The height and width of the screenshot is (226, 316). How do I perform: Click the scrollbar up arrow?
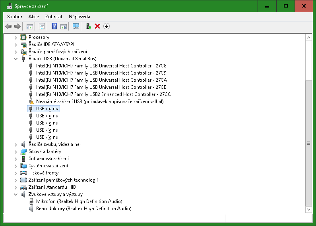click(x=308, y=37)
